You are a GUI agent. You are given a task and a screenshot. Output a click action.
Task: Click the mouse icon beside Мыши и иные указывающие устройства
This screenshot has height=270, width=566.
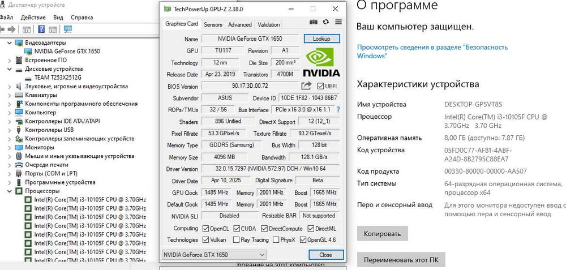19,156
